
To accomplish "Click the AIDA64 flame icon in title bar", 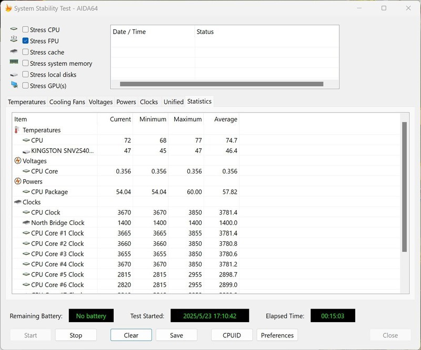I will coord(7,8).
